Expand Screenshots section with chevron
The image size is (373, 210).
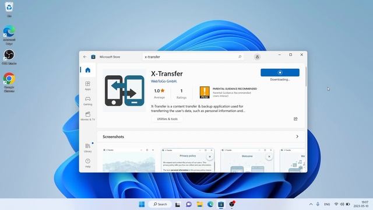coord(297,136)
